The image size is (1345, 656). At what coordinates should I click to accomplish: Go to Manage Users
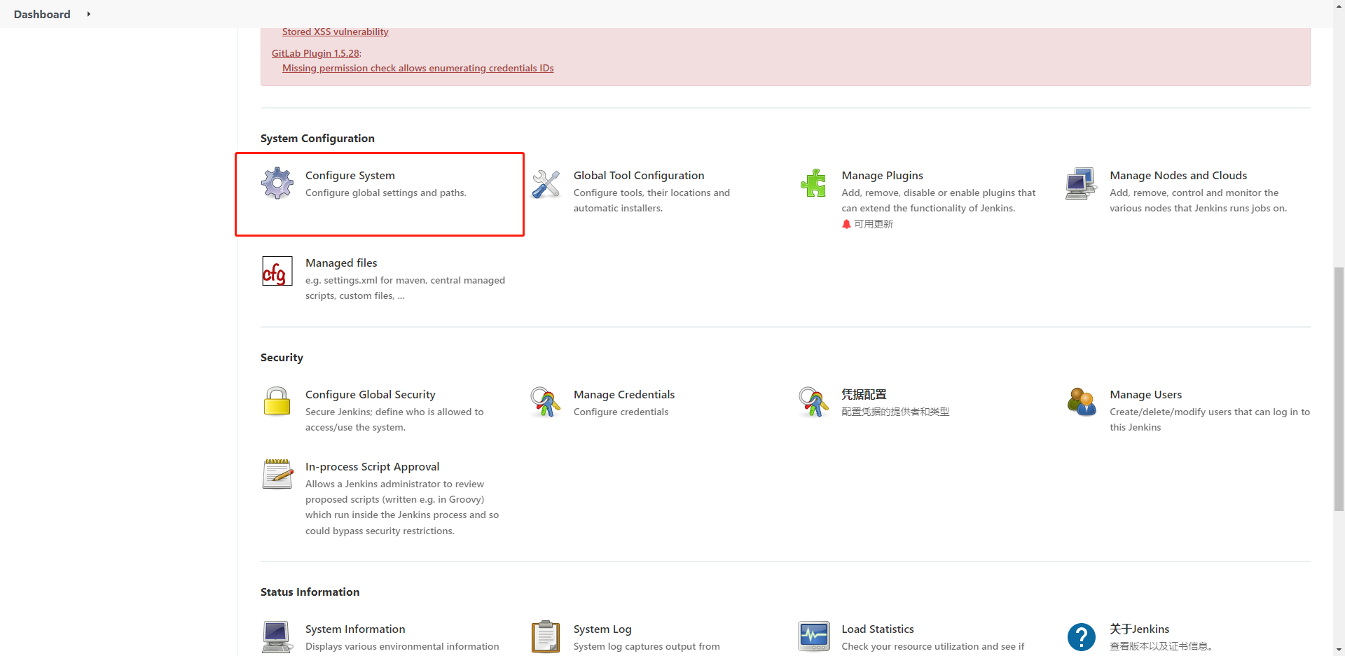1146,395
